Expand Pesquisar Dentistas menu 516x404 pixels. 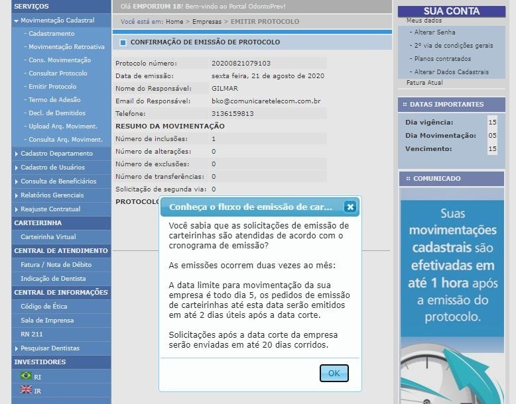16,348
